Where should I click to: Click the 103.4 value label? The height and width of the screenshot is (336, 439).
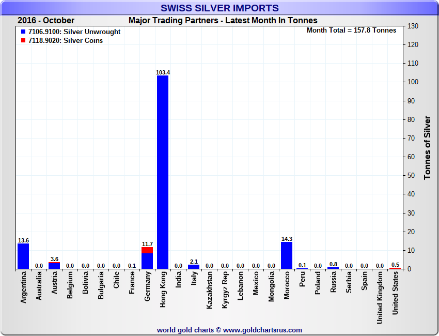[x=163, y=72]
